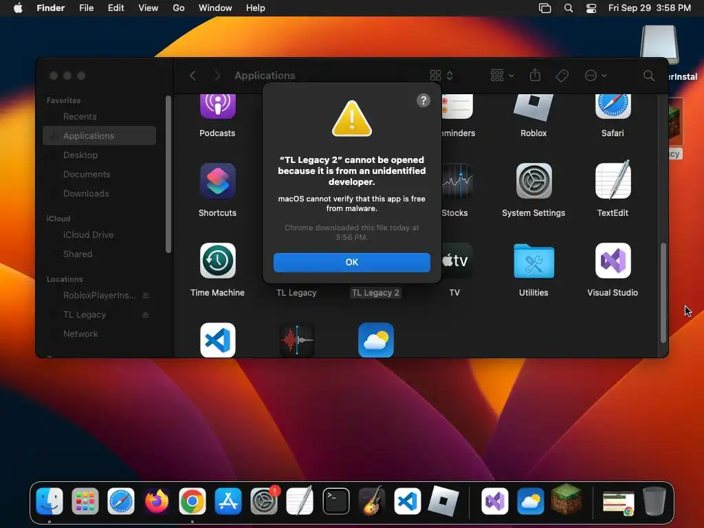Open the Utilities folder icon
Screen dimensions: 704x528
click(533, 261)
